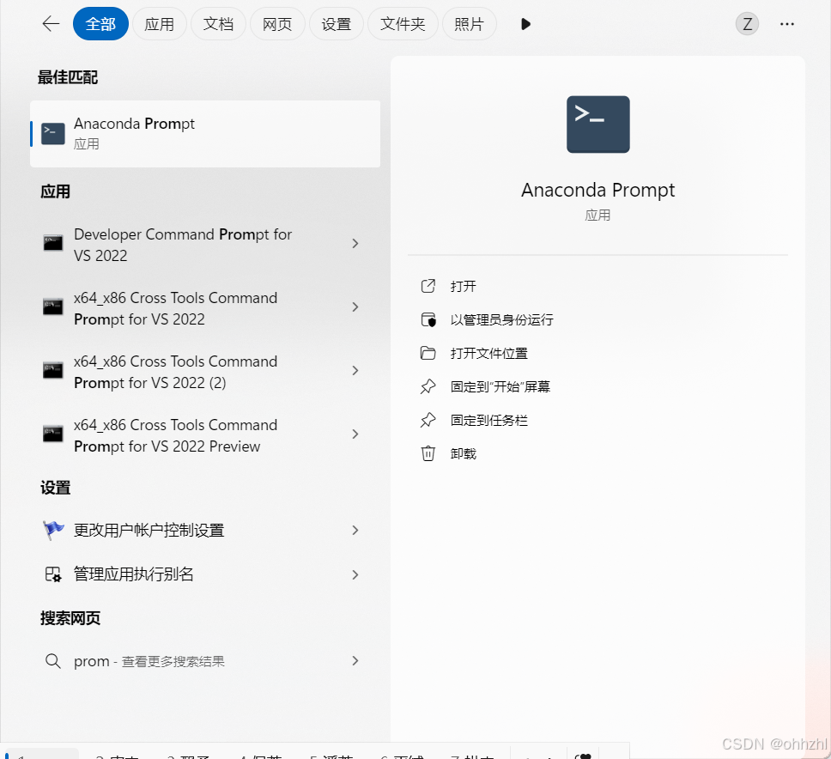Image resolution: width=831 pixels, height=759 pixels.
Task: Click the open-external icon beside 打开
Action: (428, 286)
